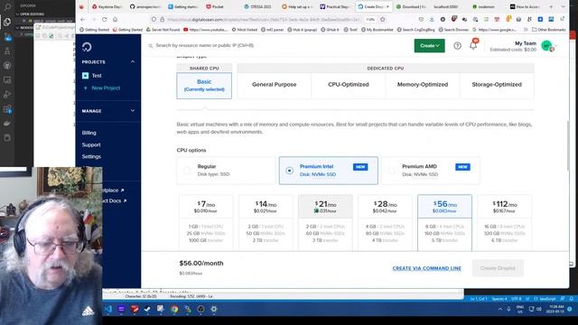Open the My Team account menu
Screen dimensions: 578x325
point(524,46)
